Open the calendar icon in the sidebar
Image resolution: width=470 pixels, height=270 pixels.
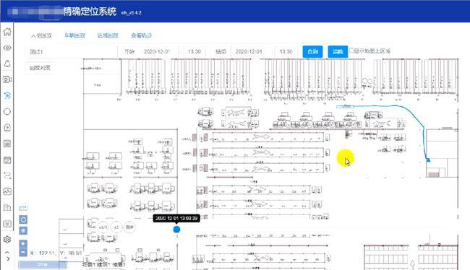coord(7,160)
